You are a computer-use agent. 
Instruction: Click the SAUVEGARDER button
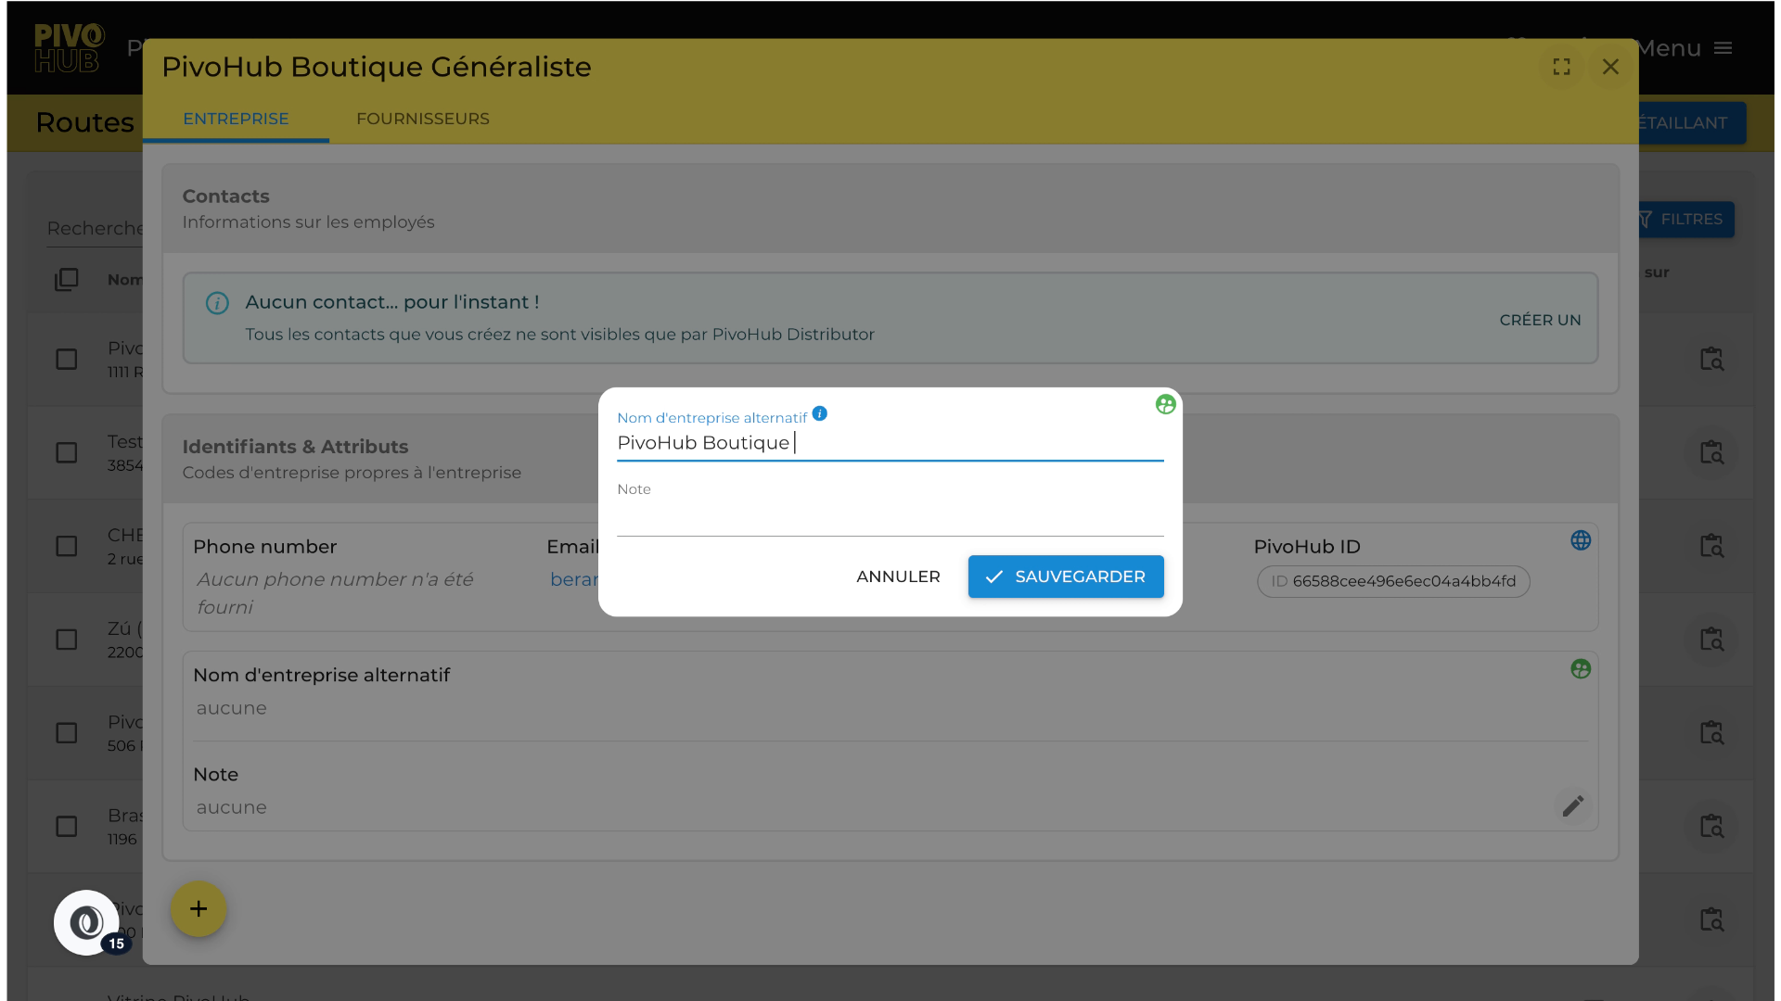coord(1065,577)
